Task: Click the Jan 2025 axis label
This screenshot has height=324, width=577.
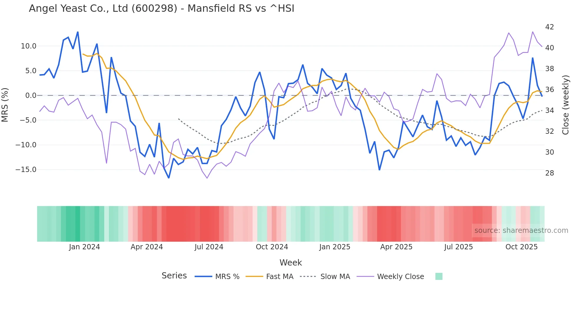Action: pyautogui.click(x=335, y=247)
